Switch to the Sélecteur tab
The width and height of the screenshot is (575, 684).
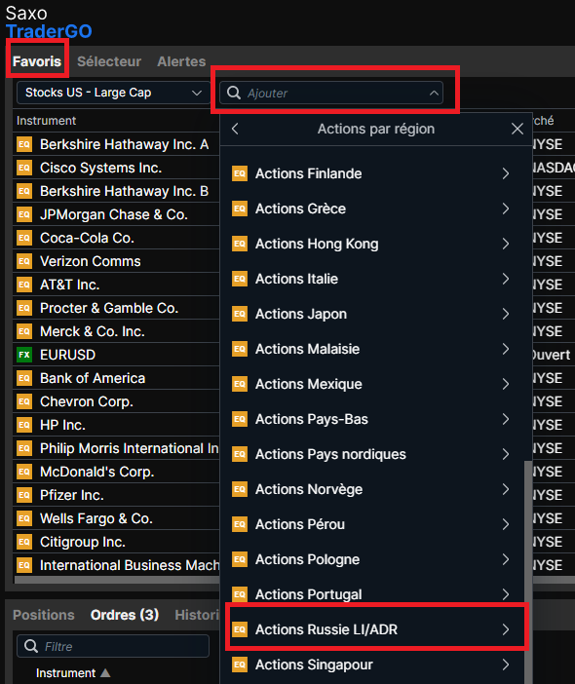coord(109,61)
